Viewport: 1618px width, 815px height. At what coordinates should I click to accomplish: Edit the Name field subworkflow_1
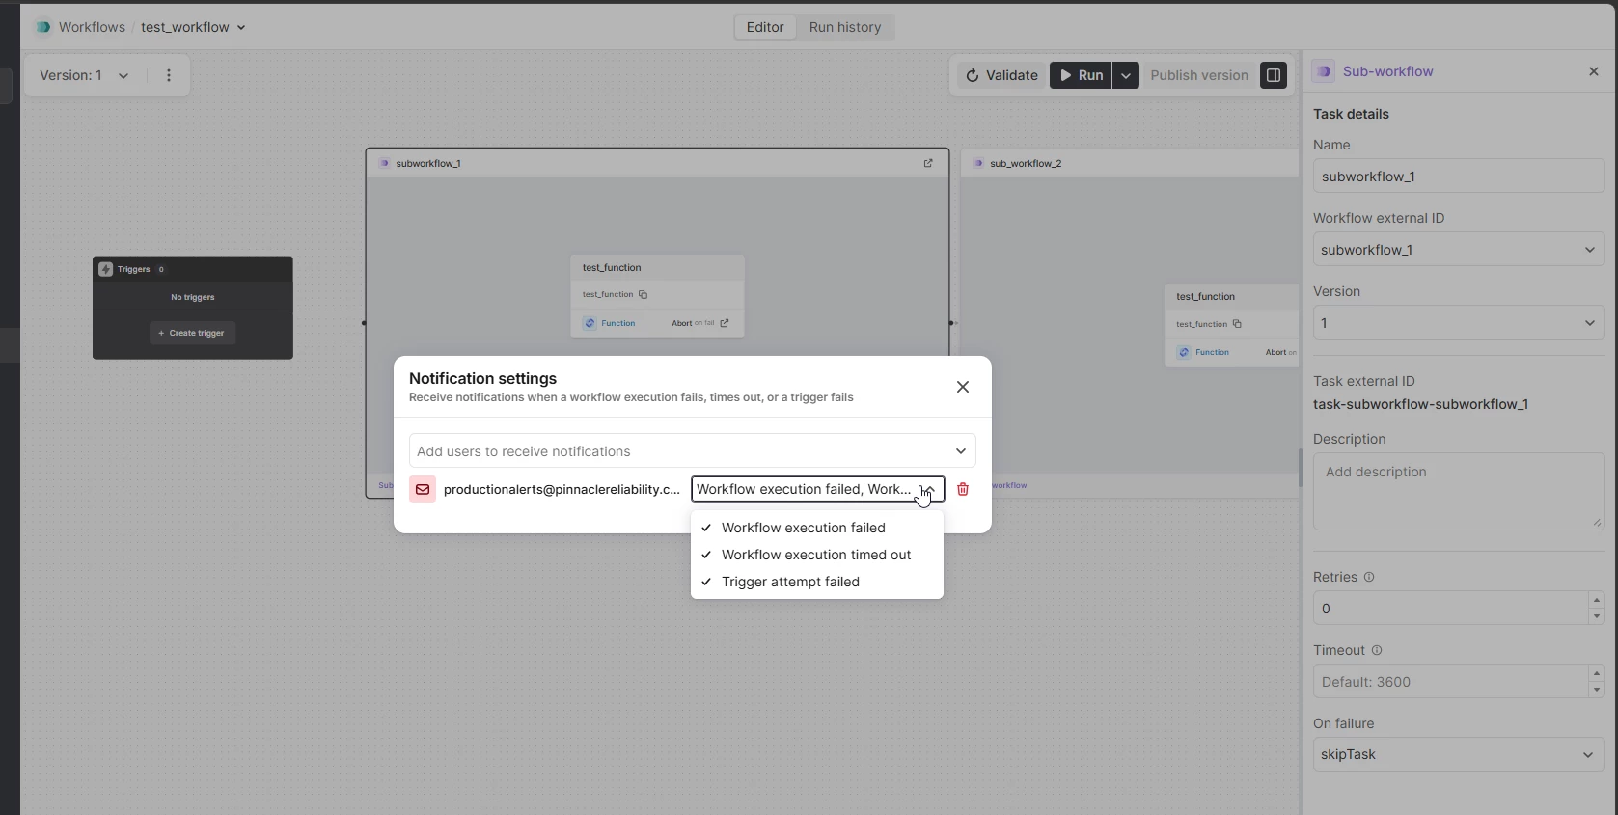1458,177
